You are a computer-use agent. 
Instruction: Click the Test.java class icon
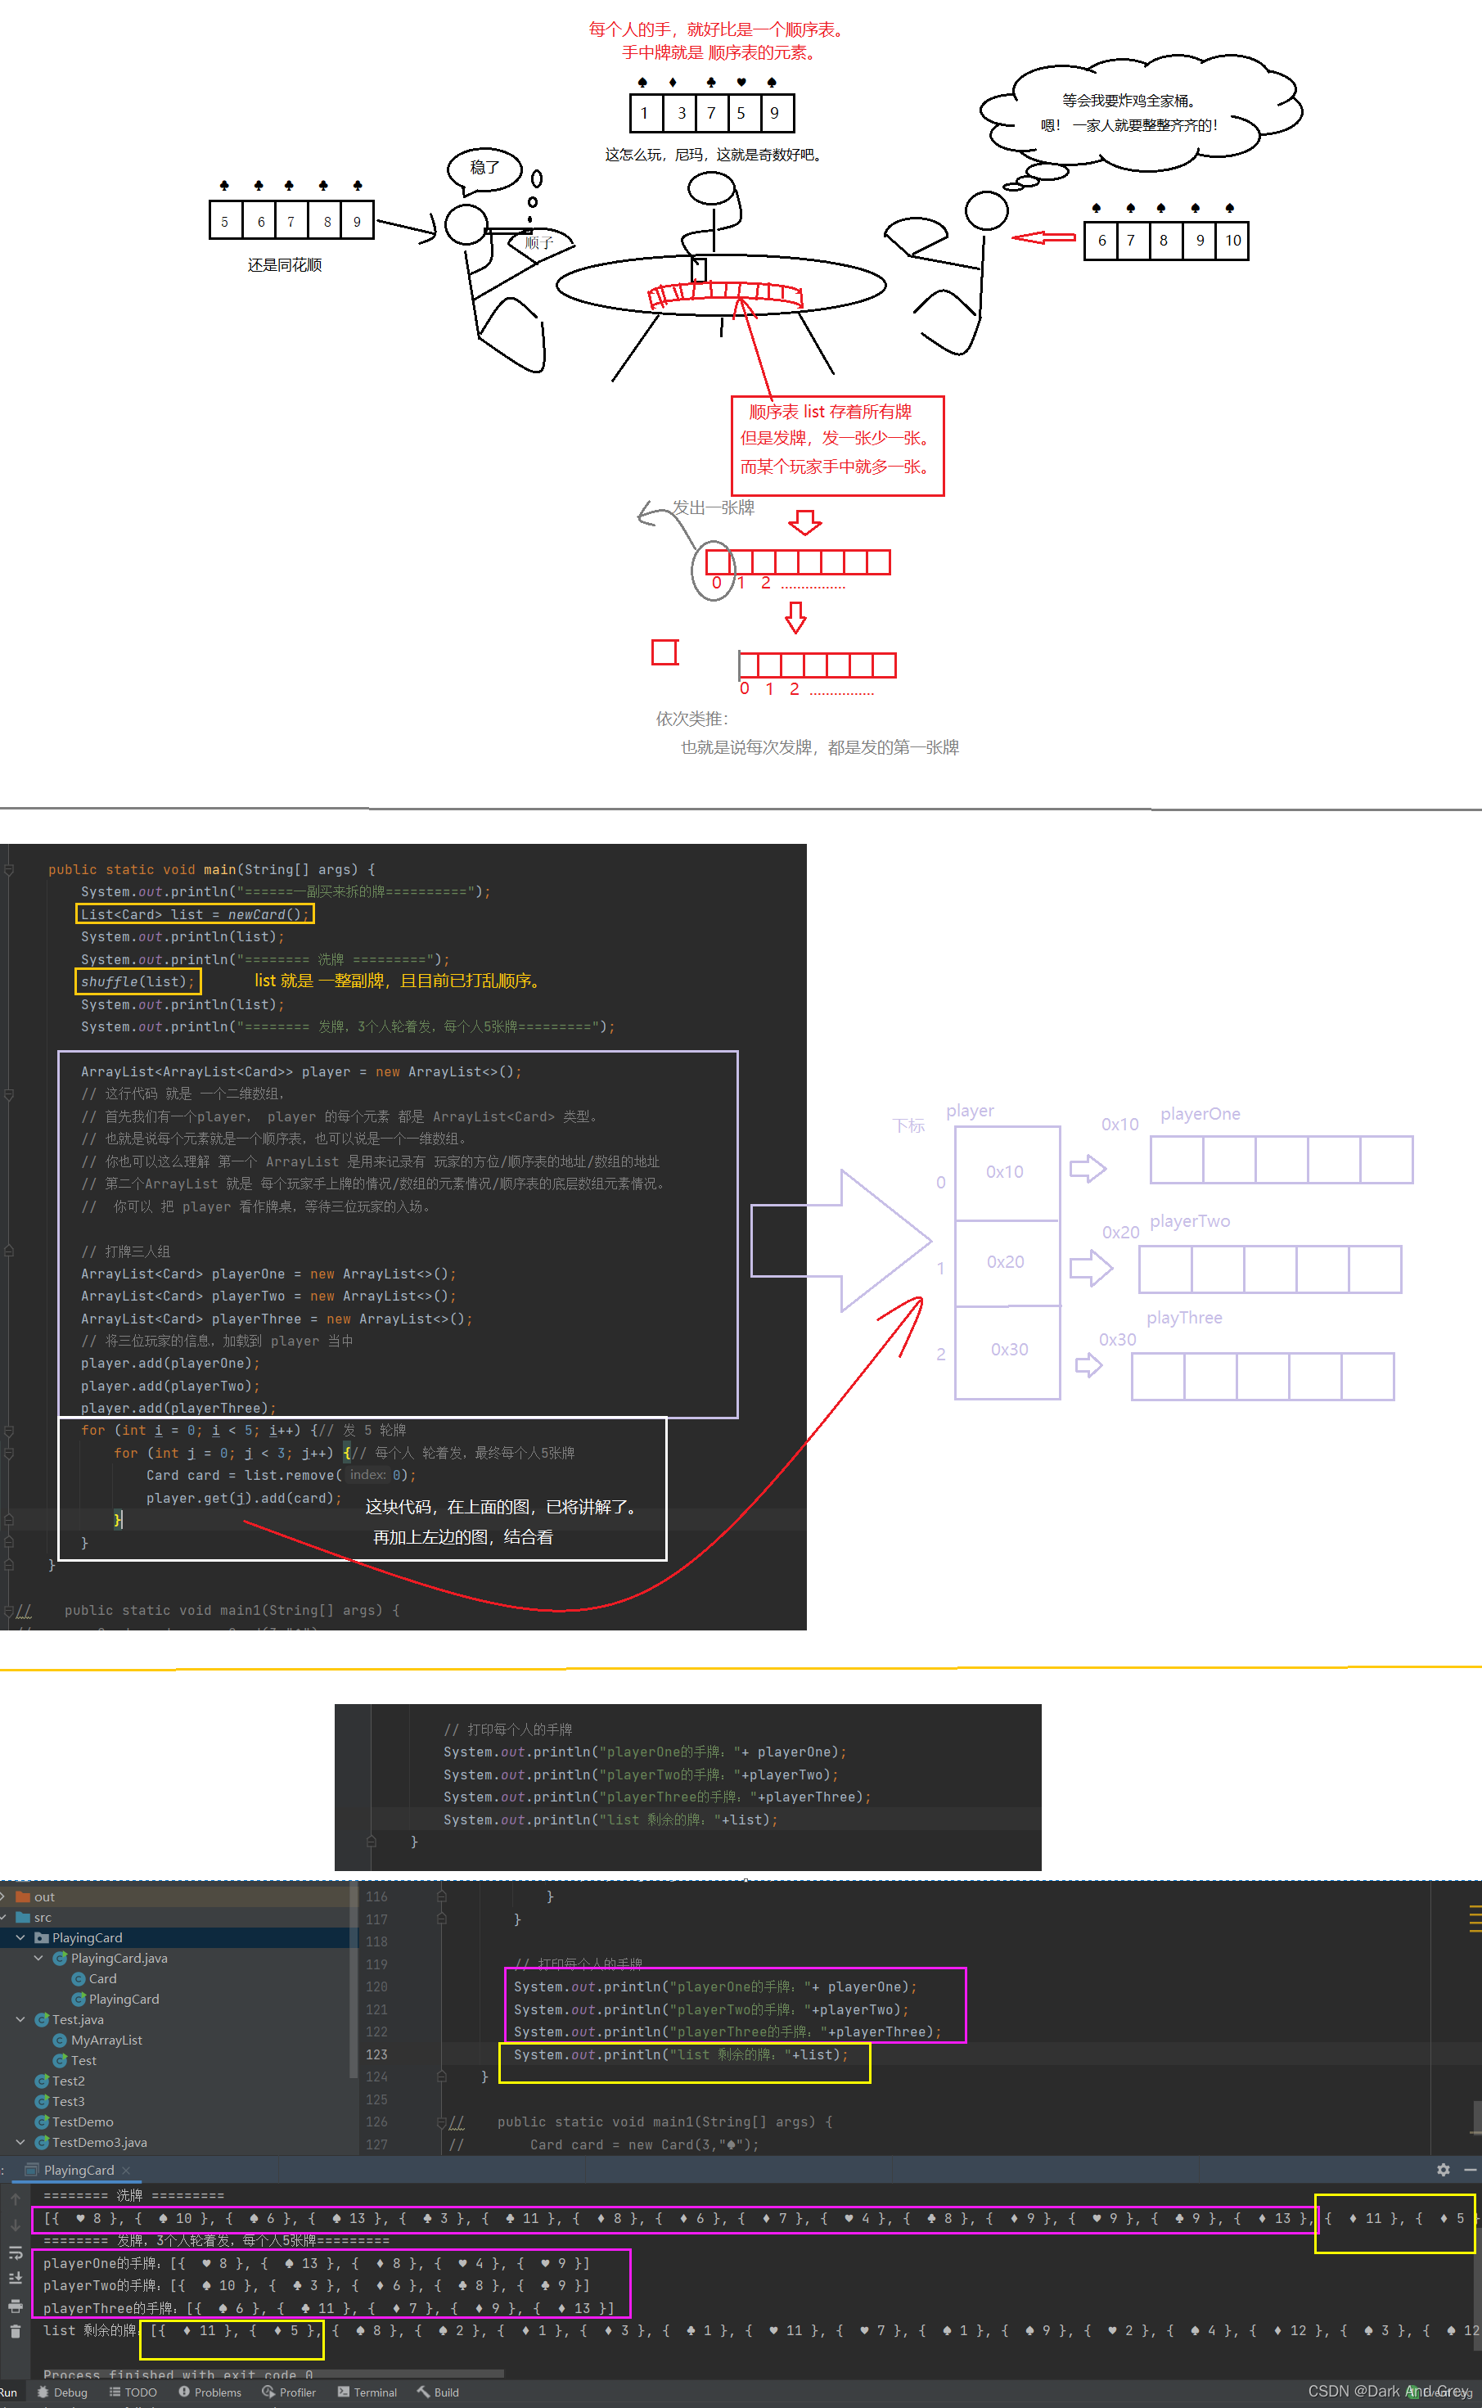point(43,2019)
